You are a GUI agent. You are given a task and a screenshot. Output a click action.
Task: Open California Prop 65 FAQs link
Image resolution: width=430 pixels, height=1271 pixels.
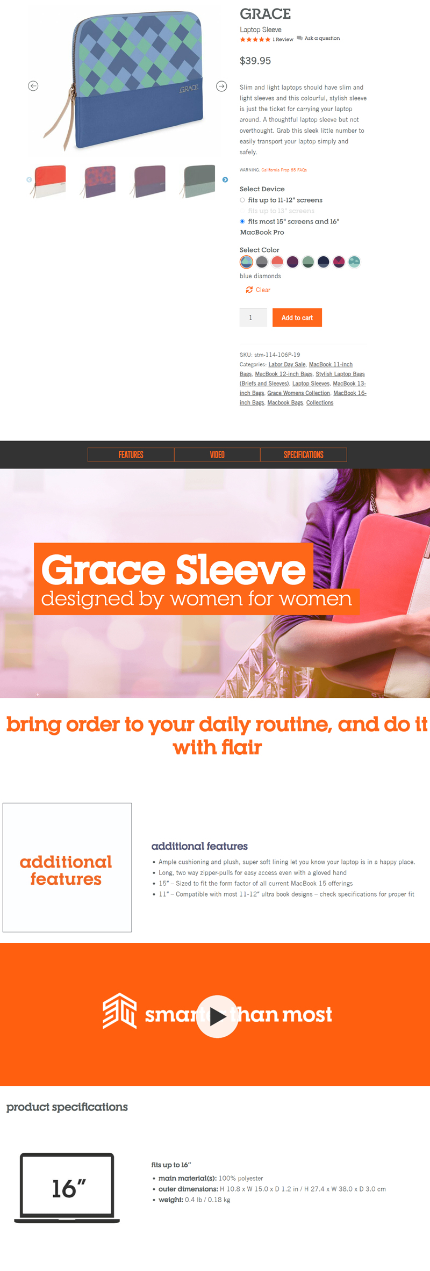pos(284,170)
